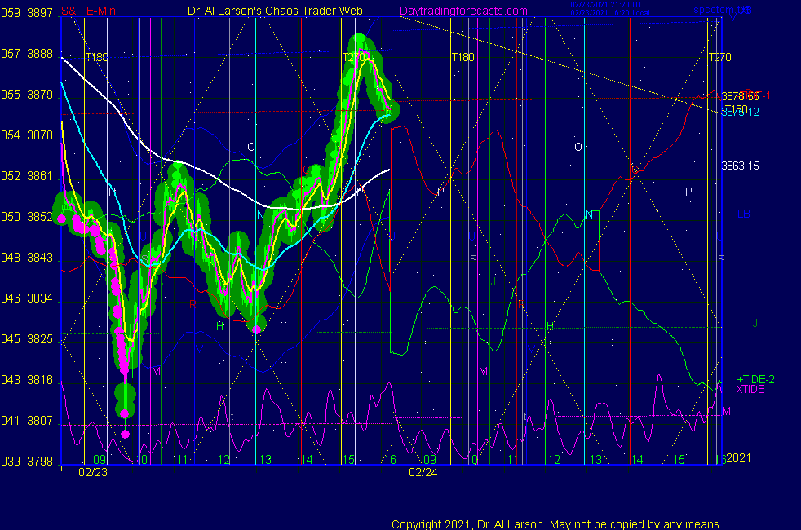This screenshot has height=530, width=801.
Task: Click the yellow '2021' year label at bottom right
Action: (739, 457)
